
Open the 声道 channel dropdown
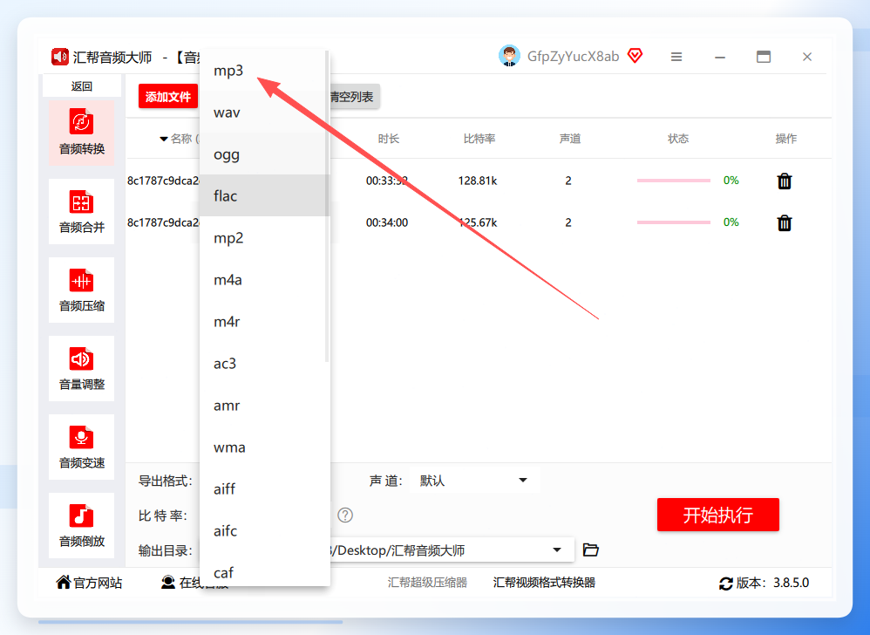pyautogui.click(x=474, y=480)
